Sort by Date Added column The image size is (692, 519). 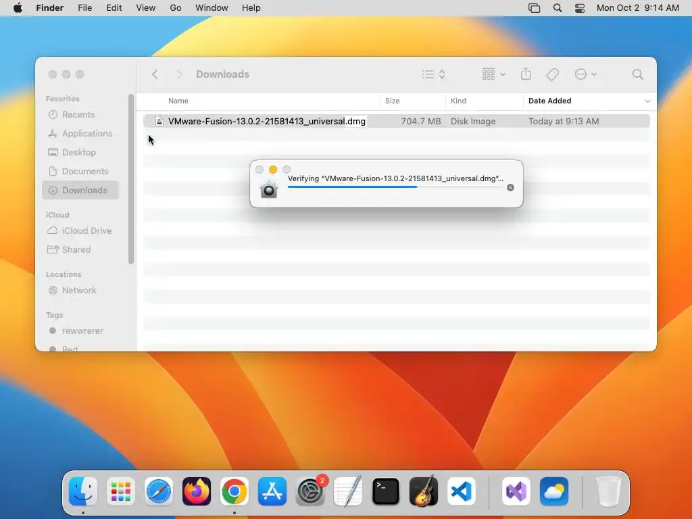click(550, 101)
